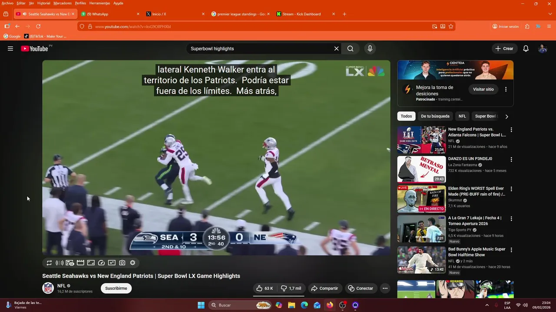Open the Historial menu
The image size is (556, 312).
(43, 3)
